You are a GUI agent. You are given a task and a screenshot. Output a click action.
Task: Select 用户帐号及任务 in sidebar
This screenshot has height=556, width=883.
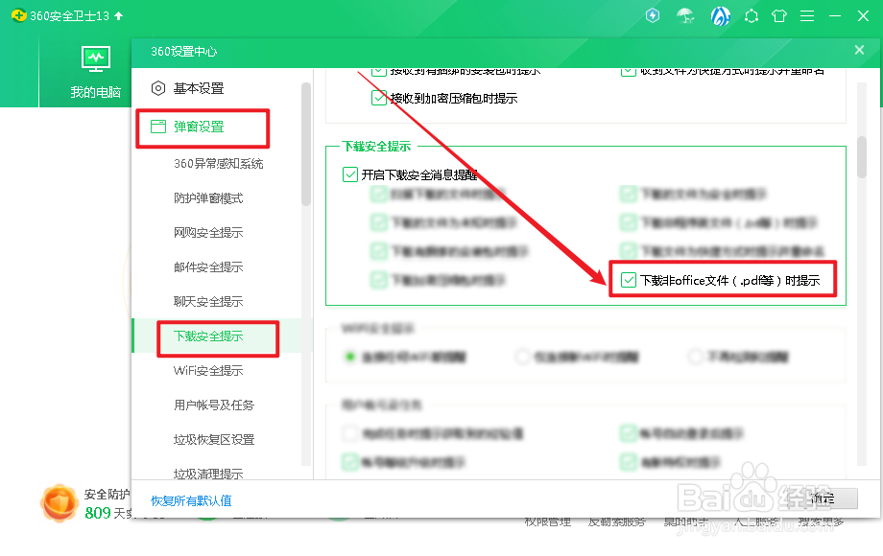(x=214, y=405)
